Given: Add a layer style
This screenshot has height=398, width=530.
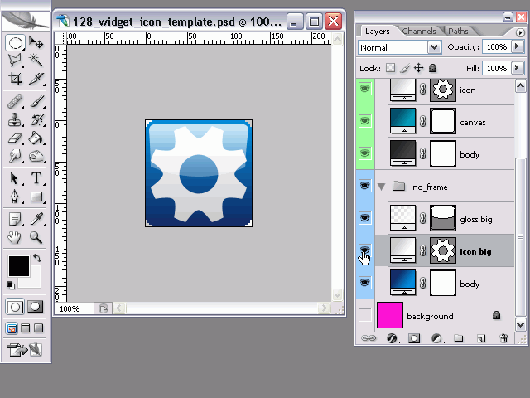Looking at the screenshot, I should point(393,338).
